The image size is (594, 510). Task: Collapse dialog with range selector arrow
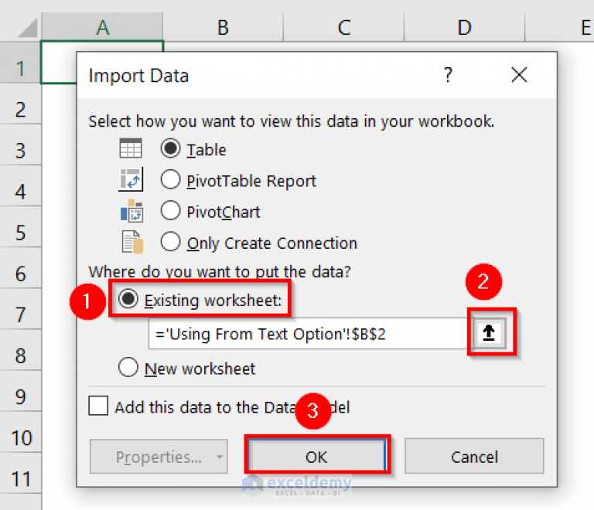489,332
